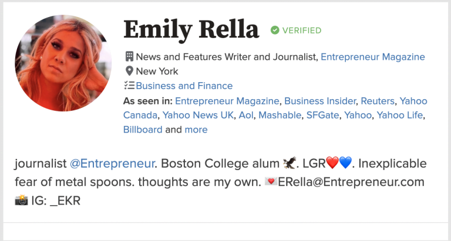Click the green verified checkmark icon

tap(275, 30)
